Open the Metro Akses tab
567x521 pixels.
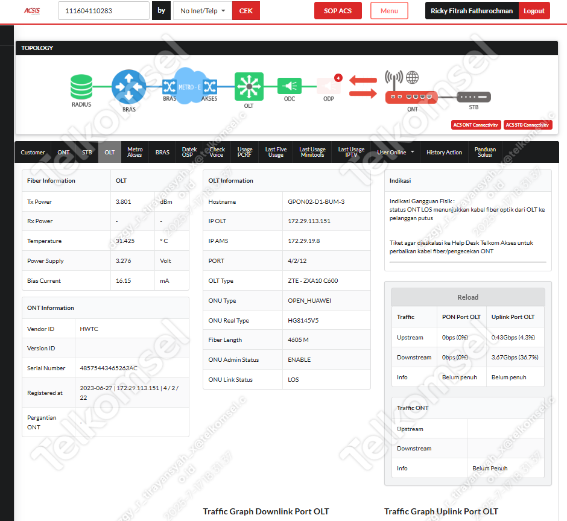coord(135,152)
